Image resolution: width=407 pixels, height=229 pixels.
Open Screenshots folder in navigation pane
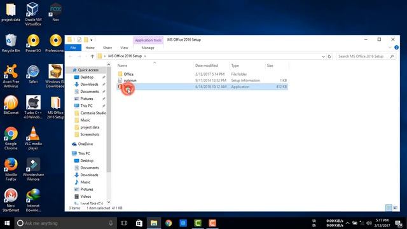tap(90, 134)
